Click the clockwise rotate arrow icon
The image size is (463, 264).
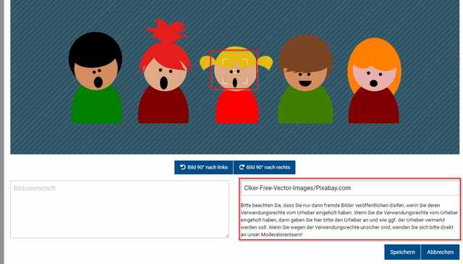tap(242, 167)
